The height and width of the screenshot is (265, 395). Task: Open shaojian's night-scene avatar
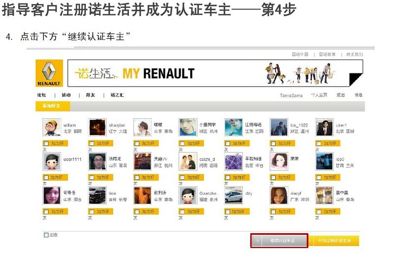(x=97, y=127)
